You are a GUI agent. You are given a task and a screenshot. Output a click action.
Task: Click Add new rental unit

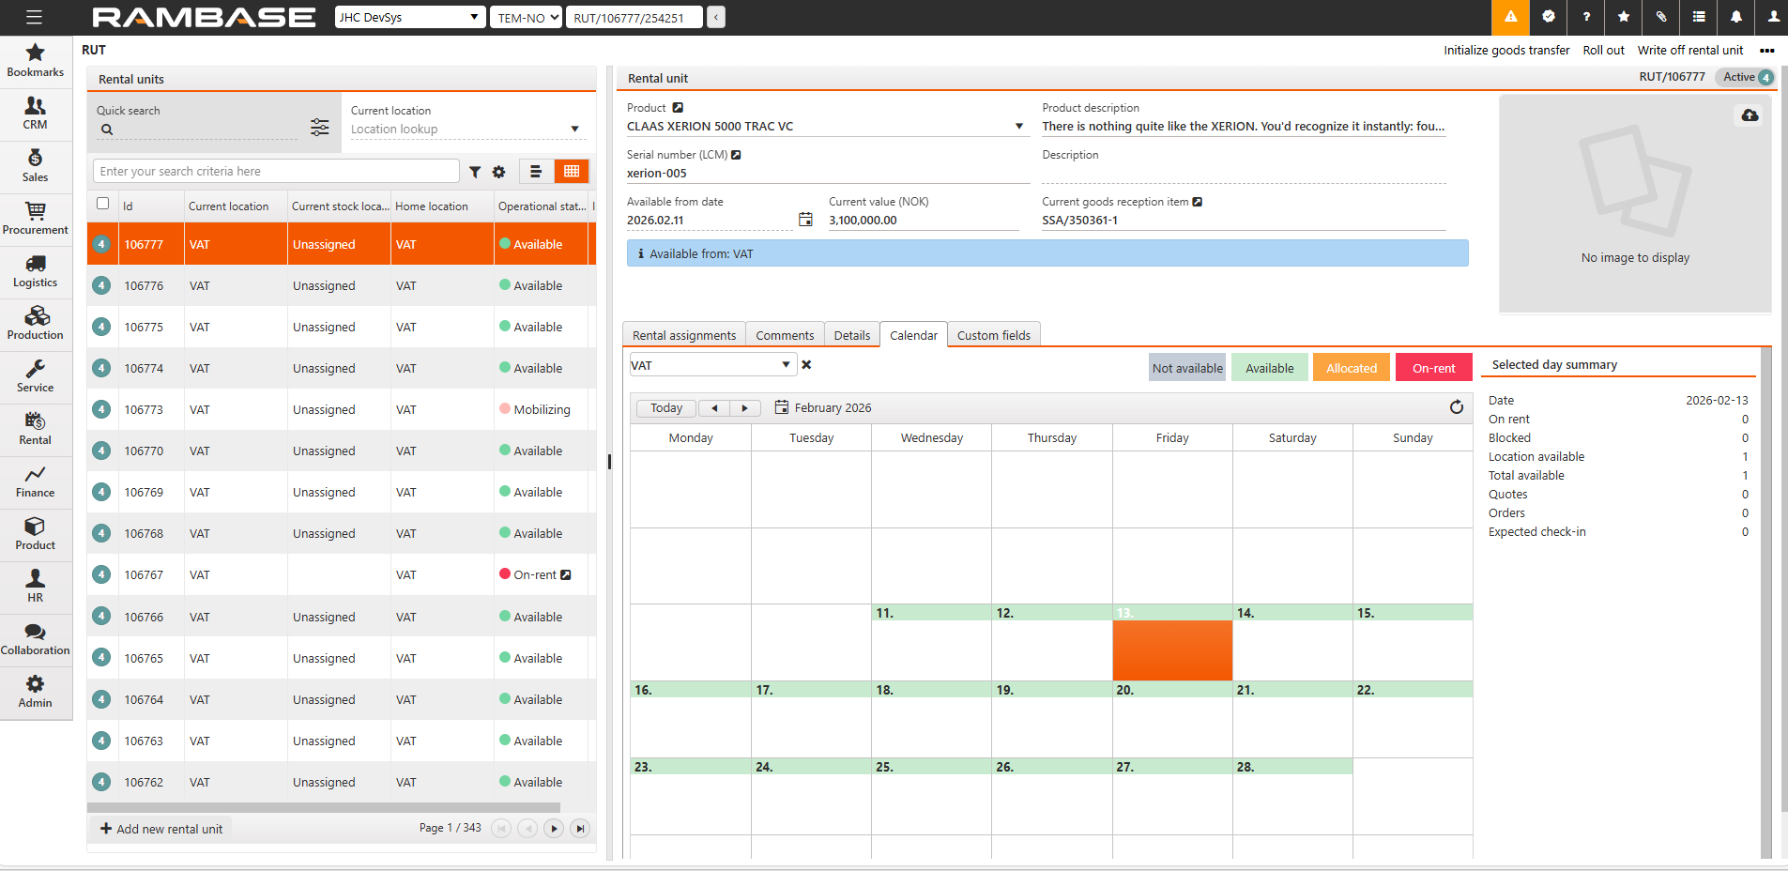pyautogui.click(x=161, y=829)
